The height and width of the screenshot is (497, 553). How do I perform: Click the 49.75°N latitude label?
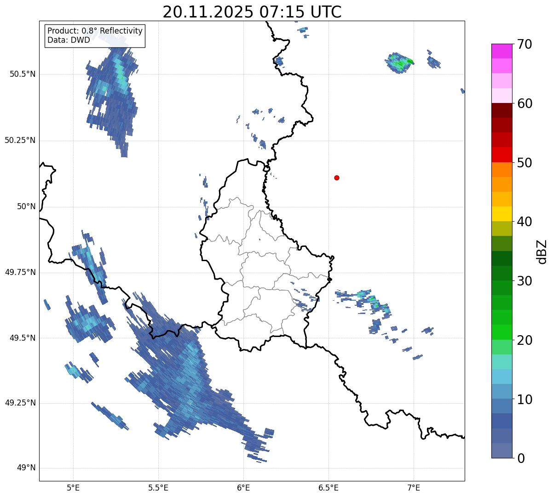click(x=20, y=272)
